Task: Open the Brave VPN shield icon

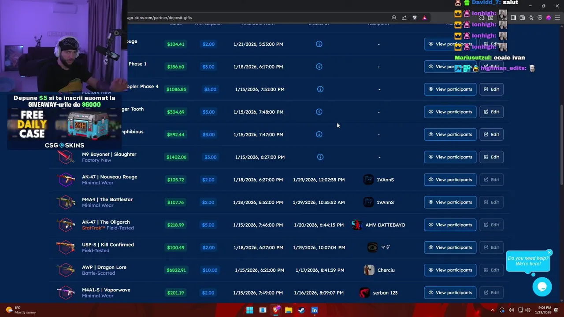Action: click(540, 18)
